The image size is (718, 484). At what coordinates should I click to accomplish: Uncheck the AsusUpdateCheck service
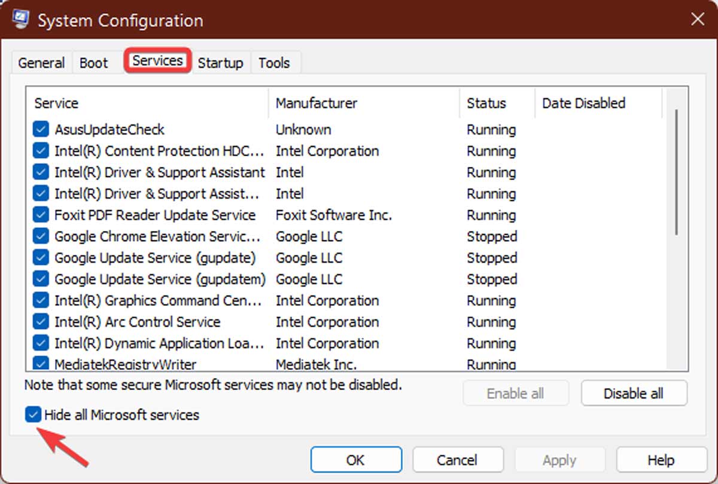(40, 129)
